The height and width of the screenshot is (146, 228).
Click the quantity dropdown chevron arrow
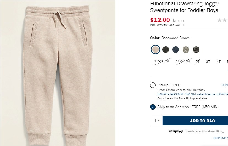(159, 121)
